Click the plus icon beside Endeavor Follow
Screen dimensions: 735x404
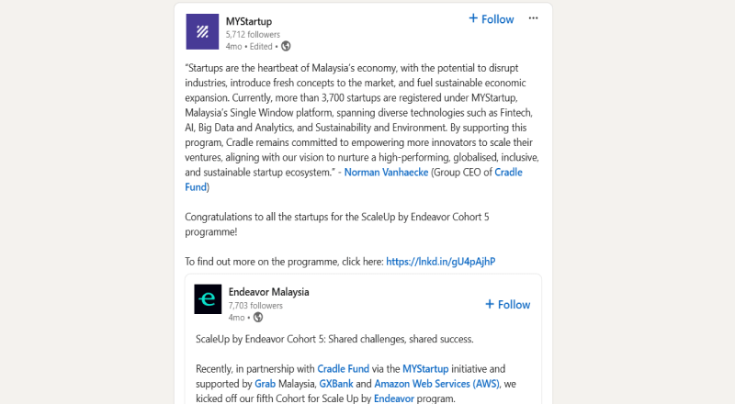point(490,304)
